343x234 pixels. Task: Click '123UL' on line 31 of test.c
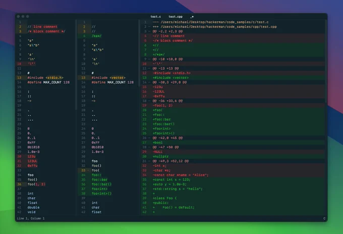(32, 161)
